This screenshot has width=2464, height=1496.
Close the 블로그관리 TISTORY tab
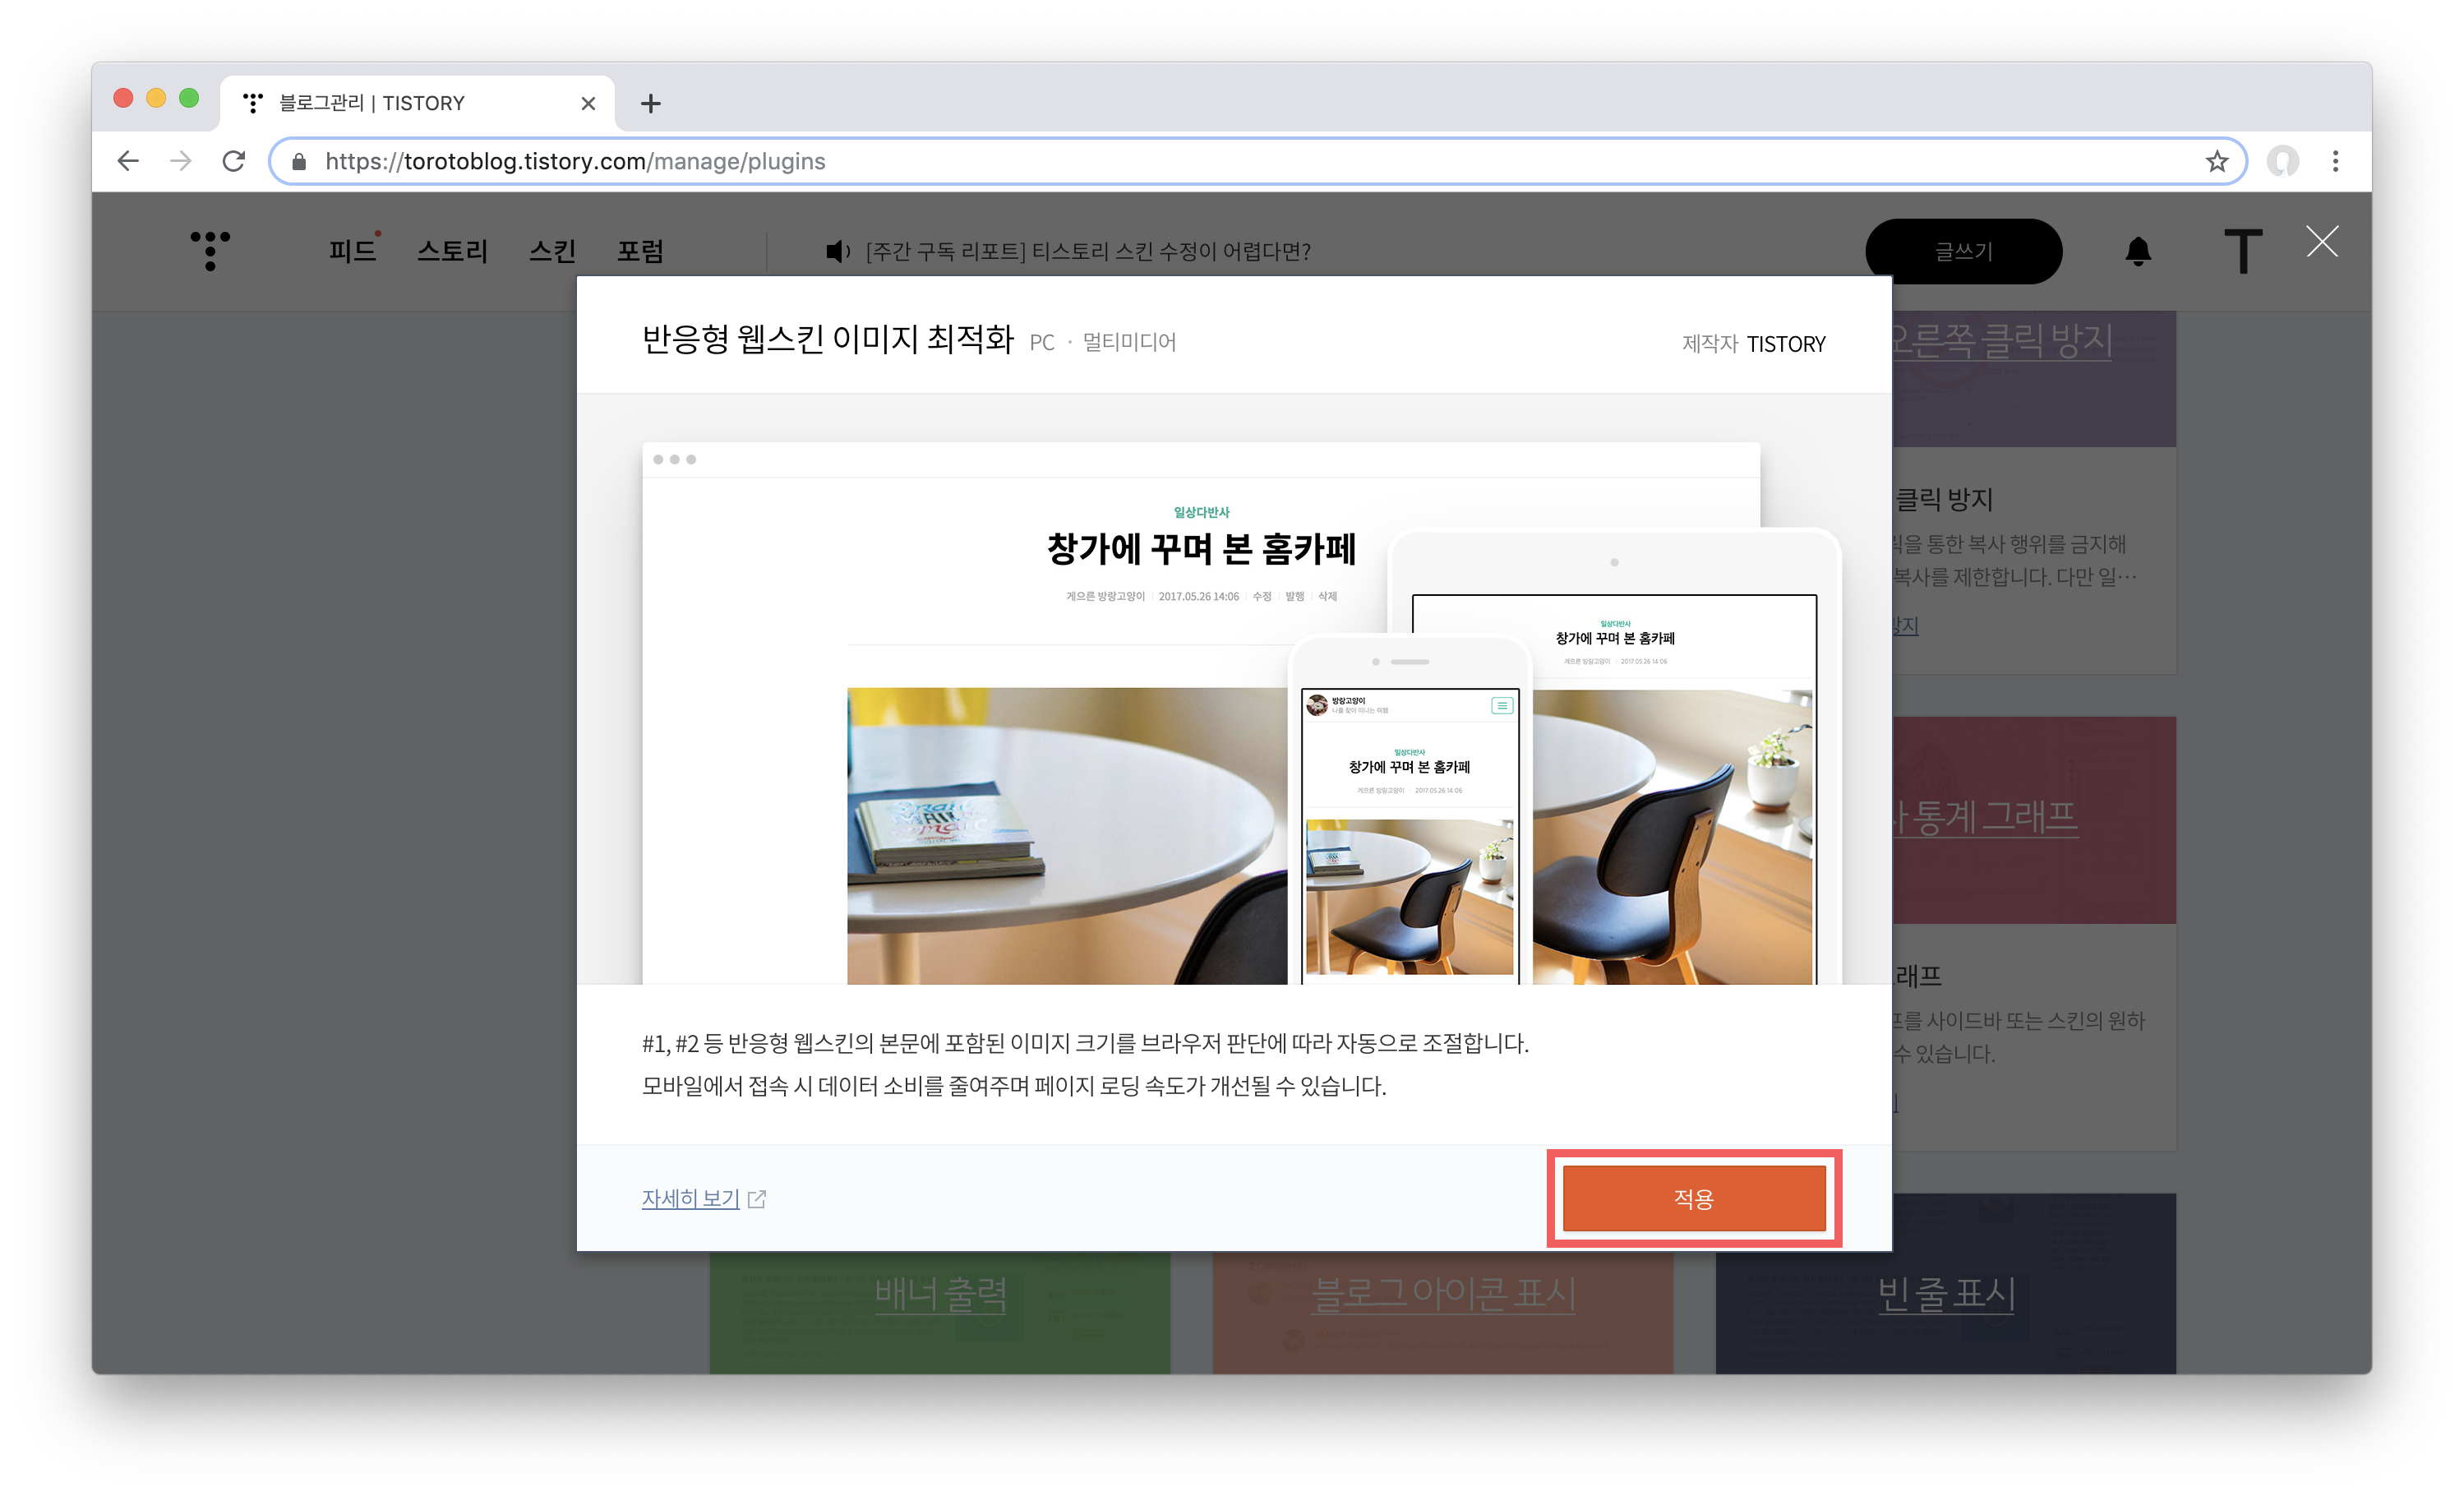click(x=588, y=103)
